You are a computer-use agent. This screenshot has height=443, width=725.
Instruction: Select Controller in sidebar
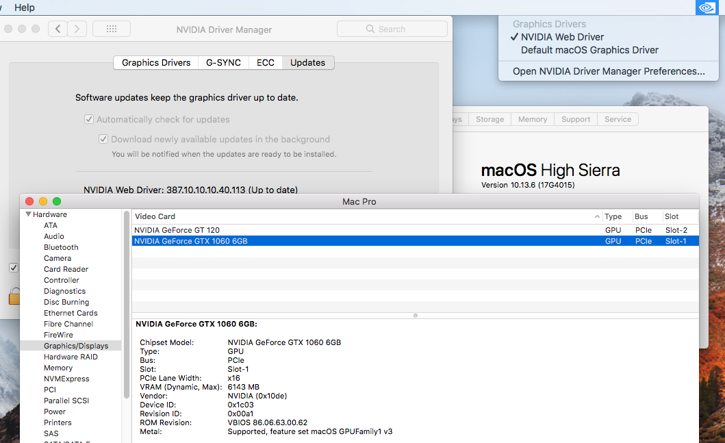click(62, 280)
